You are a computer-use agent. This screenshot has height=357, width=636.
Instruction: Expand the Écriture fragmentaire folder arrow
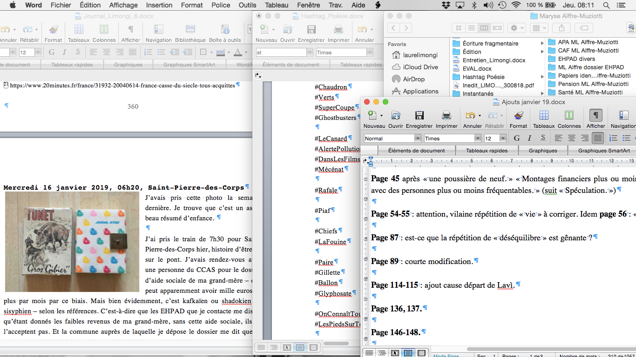pos(542,44)
